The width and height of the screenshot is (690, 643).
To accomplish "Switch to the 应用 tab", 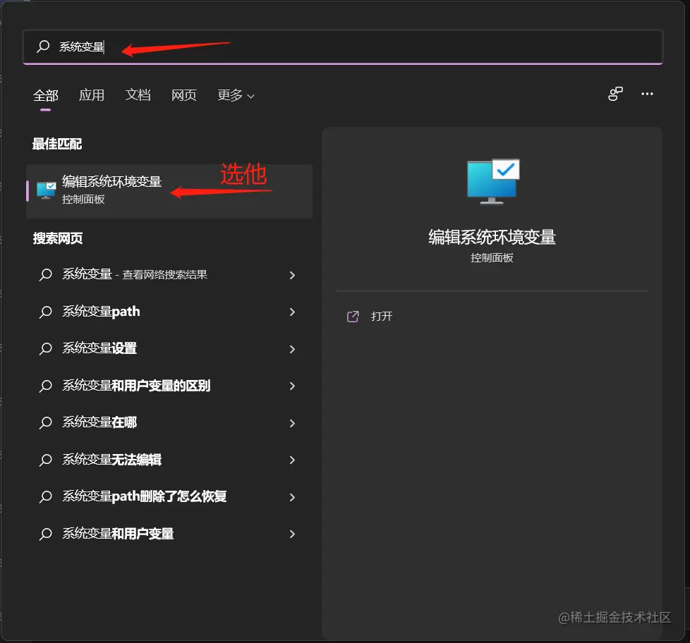I will click(92, 95).
